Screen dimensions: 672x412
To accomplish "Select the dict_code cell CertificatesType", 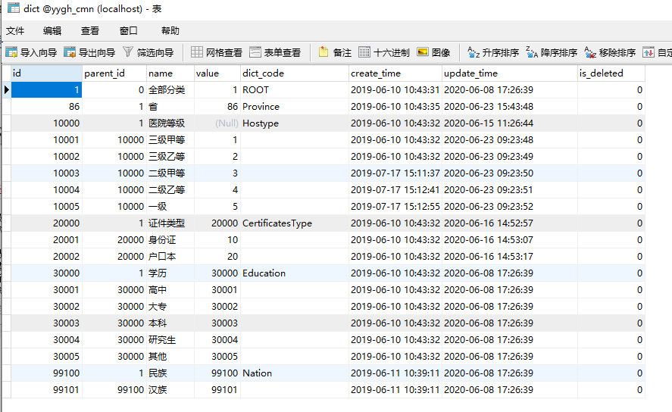I will coord(295,223).
